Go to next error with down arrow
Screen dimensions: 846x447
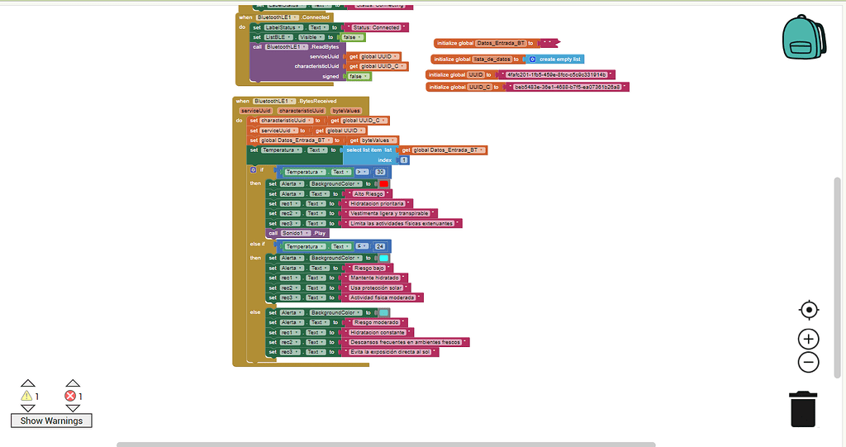pos(73,409)
